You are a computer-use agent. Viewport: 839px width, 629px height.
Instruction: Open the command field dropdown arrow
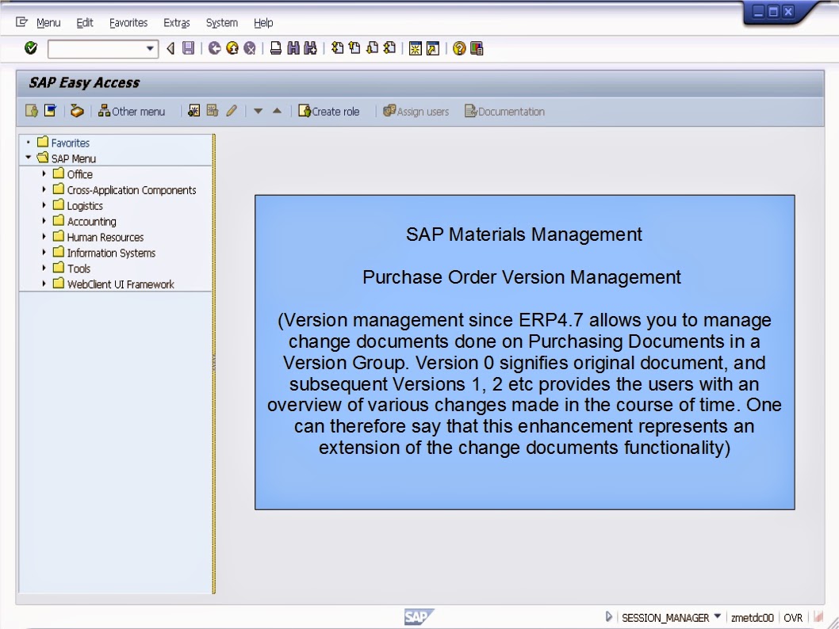pyautogui.click(x=151, y=48)
